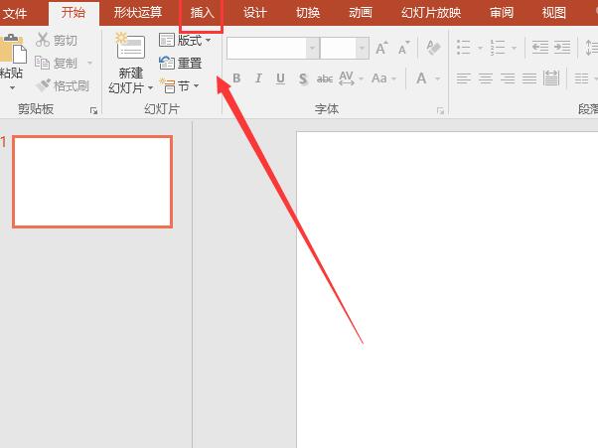Open the font size dropdown arrow
The height and width of the screenshot is (448, 598).
pyautogui.click(x=362, y=48)
